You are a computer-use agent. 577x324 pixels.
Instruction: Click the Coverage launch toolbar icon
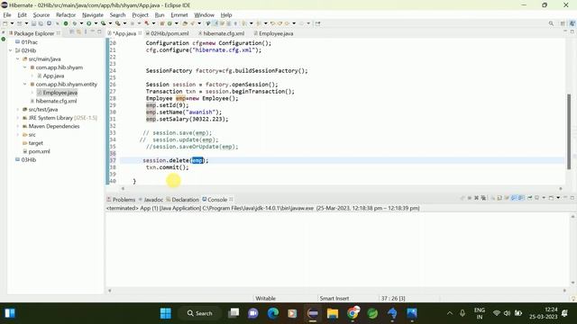click(103, 23)
